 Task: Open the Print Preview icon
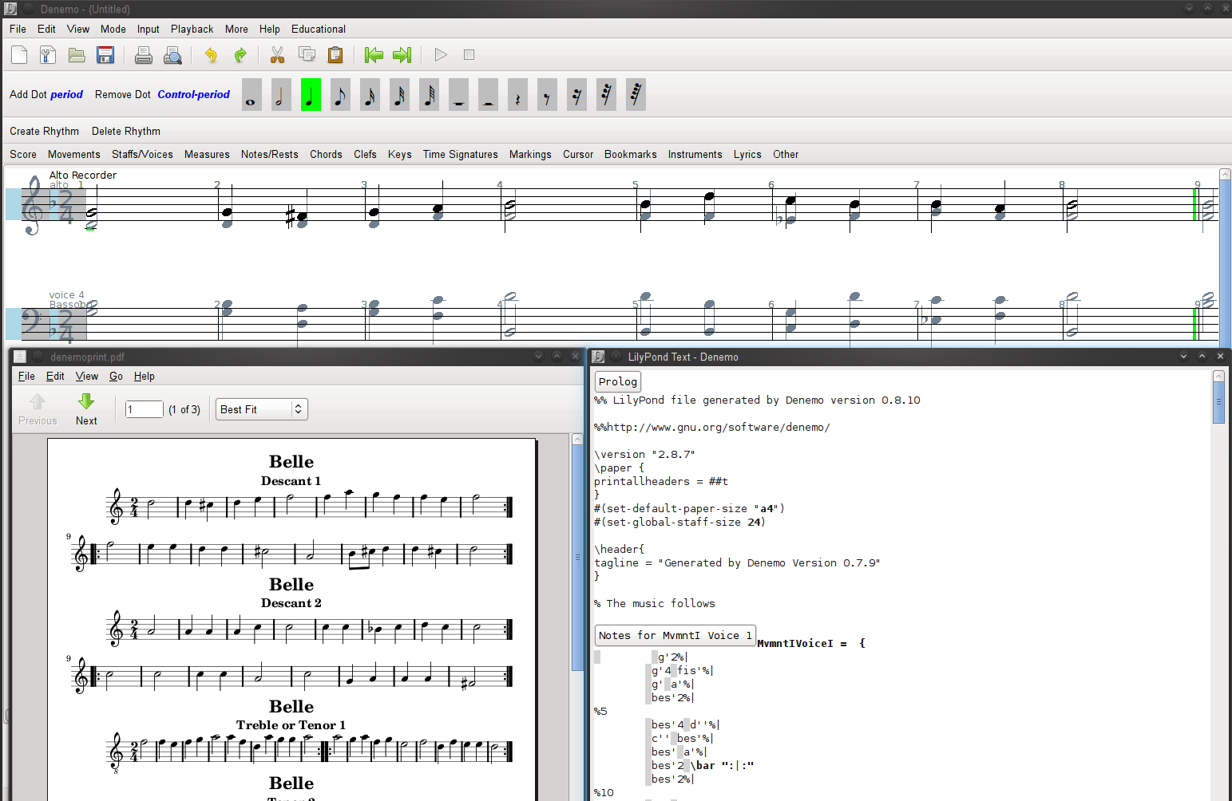(x=172, y=55)
